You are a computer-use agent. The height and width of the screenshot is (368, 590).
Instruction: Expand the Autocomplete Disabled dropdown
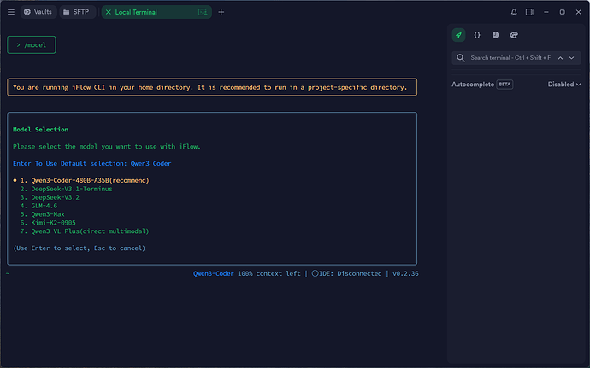[x=564, y=85]
